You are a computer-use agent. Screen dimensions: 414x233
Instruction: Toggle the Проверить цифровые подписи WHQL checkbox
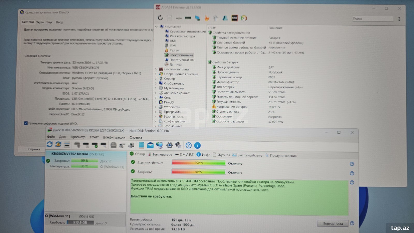(26, 123)
